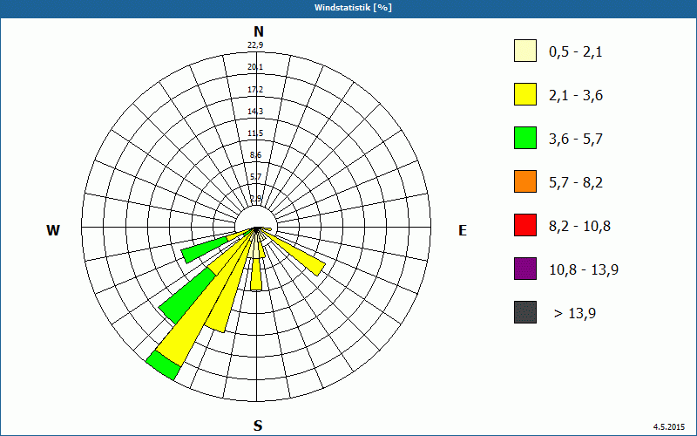Click the 11,5 ring scale value
This screenshot has height=436, width=697.
(x=255, y=133)
